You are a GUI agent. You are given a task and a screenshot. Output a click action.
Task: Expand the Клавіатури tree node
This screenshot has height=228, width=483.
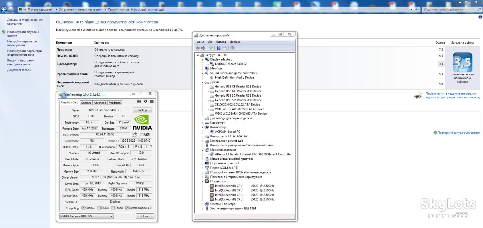pyautogui.click(x=203, y=123)
